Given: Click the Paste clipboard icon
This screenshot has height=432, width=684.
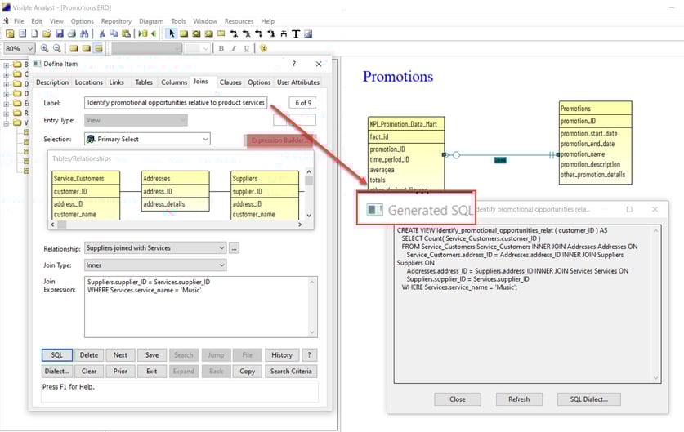Looking at the screenshot, I should (126, 33).
